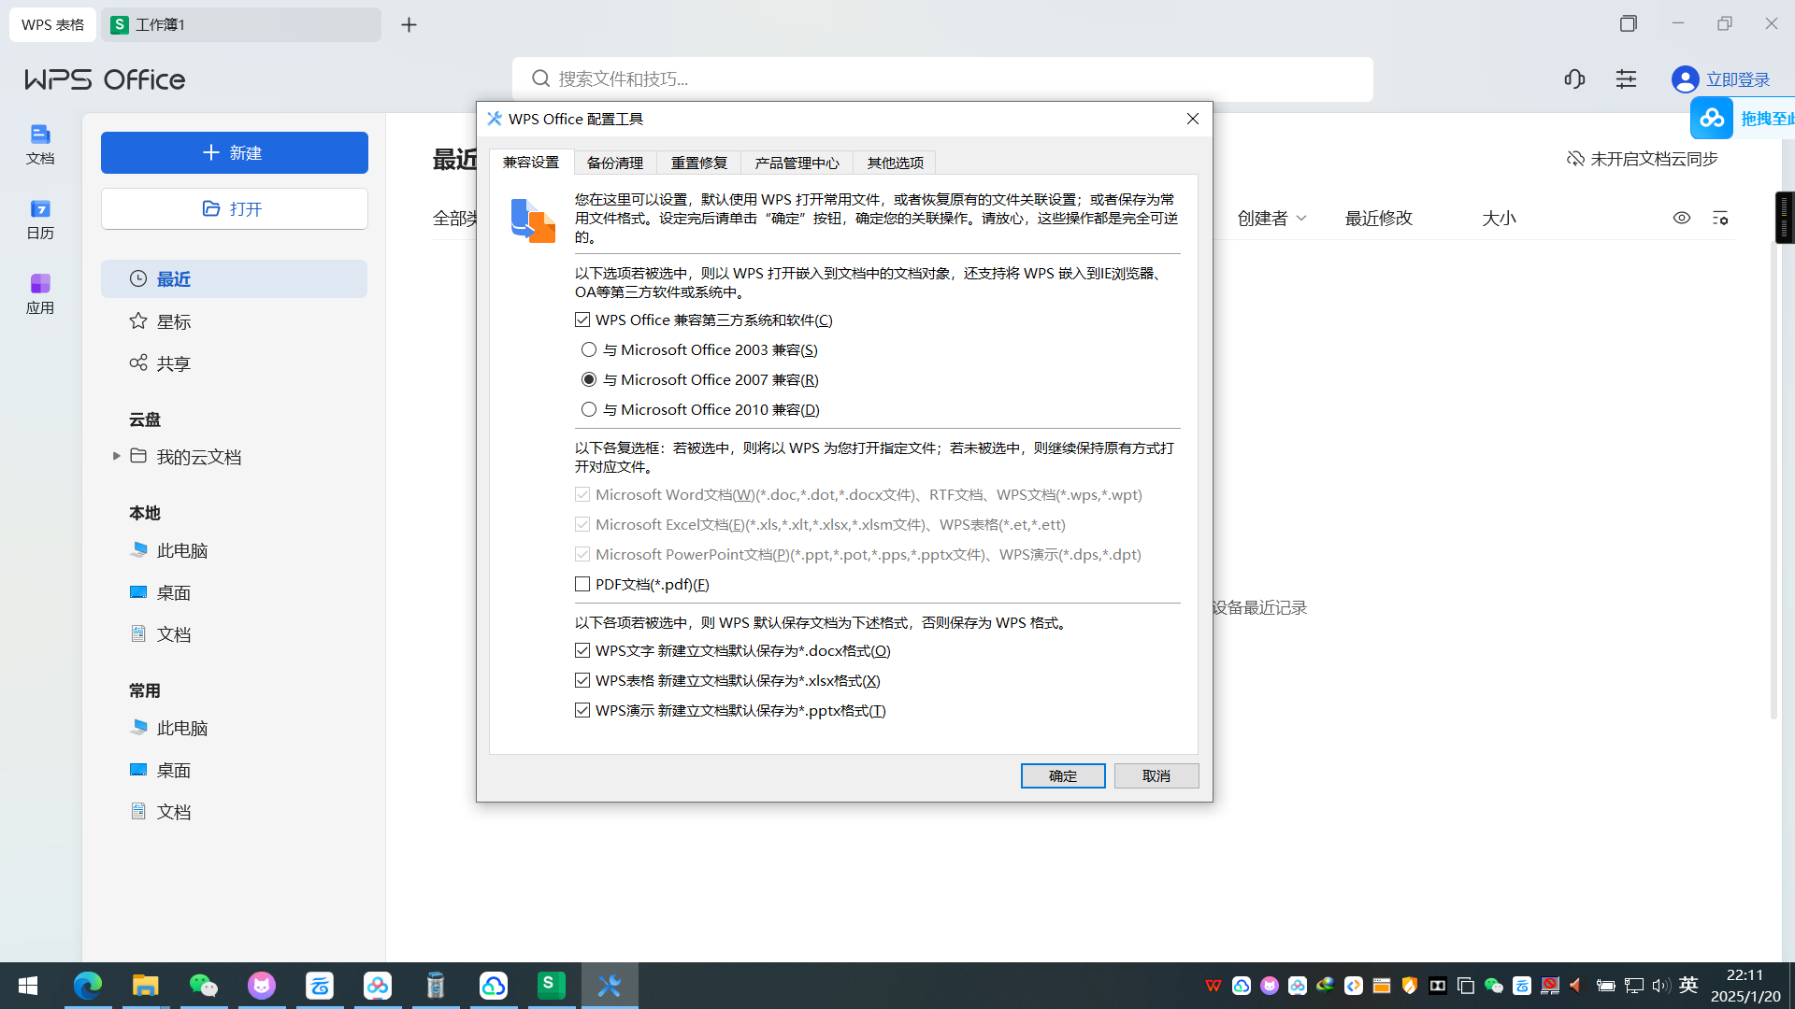Switch to the 备份清理 tab
This screenshot has height=1009, width=1795.
pos(615,163)
